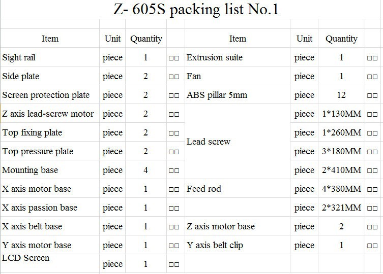Select the '1*130MM' quantity cell

click(342, 114)
